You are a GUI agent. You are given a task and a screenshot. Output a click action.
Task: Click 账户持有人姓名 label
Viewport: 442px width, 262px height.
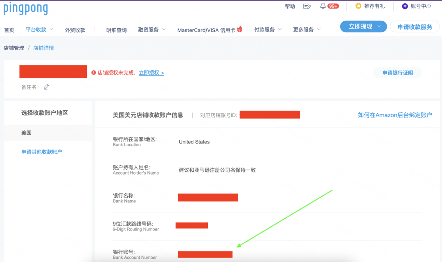pos(131,168)
